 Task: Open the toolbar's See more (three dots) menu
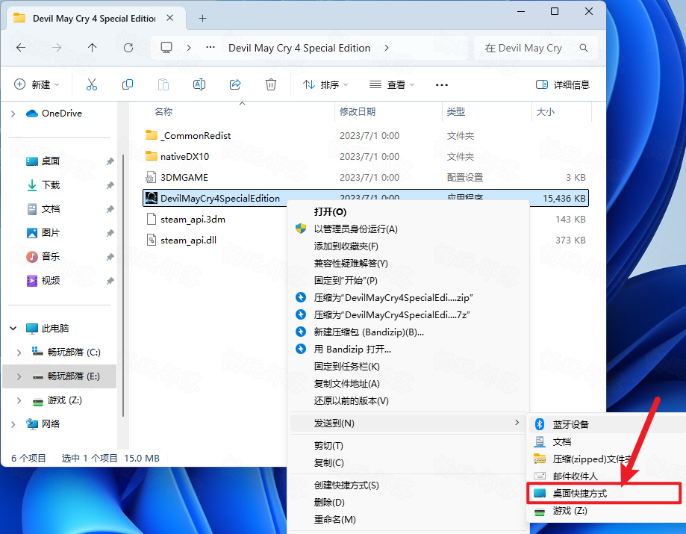pos(442,85)
